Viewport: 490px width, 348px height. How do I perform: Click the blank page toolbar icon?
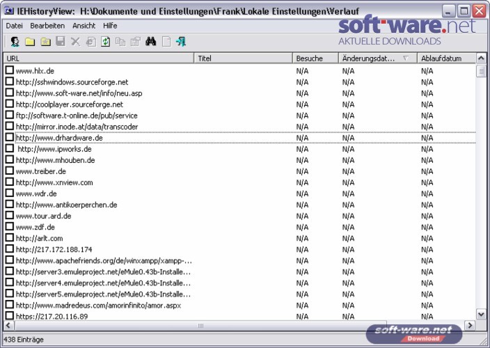coord(166,42)
